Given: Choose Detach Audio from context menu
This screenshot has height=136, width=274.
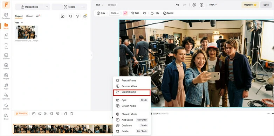Looking at the screenshot, I should click(x=132, y=106).
